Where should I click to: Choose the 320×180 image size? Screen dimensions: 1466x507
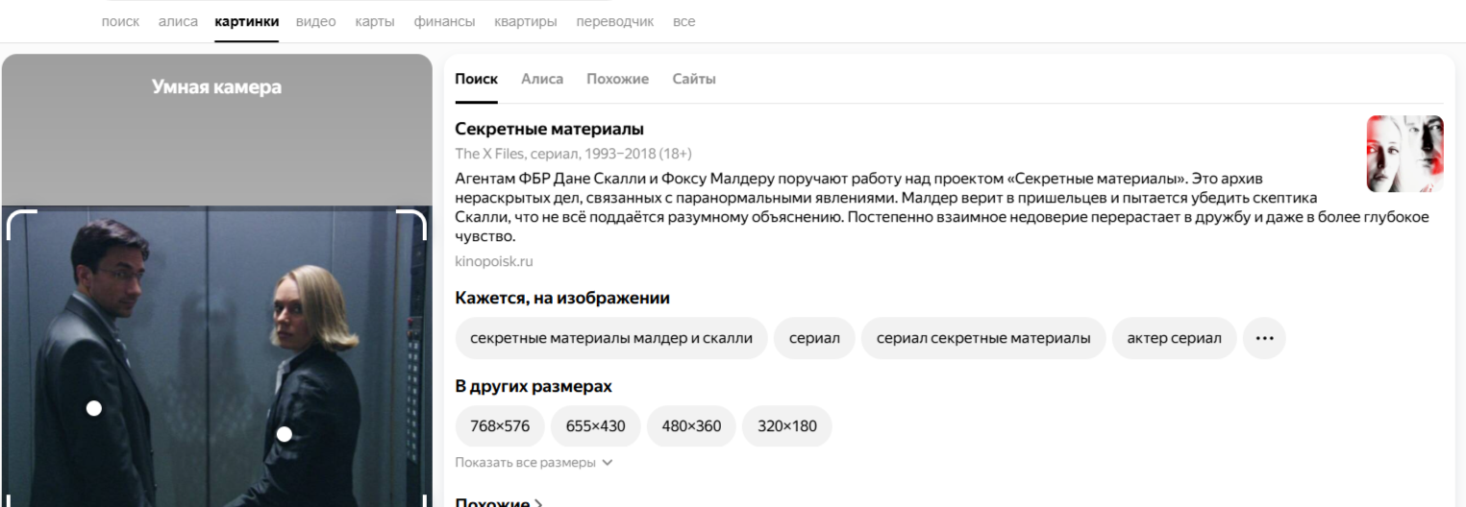[x=786, y=426]
